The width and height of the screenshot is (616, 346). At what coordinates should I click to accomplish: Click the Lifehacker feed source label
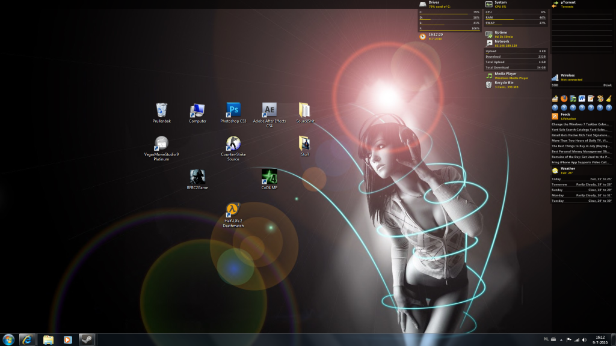[568, 119]
